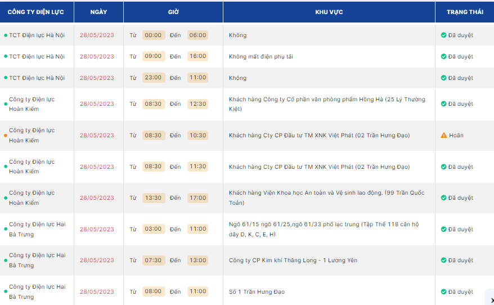
Task: Click the green check icon in the Kim khí Thăng Long row
Action: (443, 261)
